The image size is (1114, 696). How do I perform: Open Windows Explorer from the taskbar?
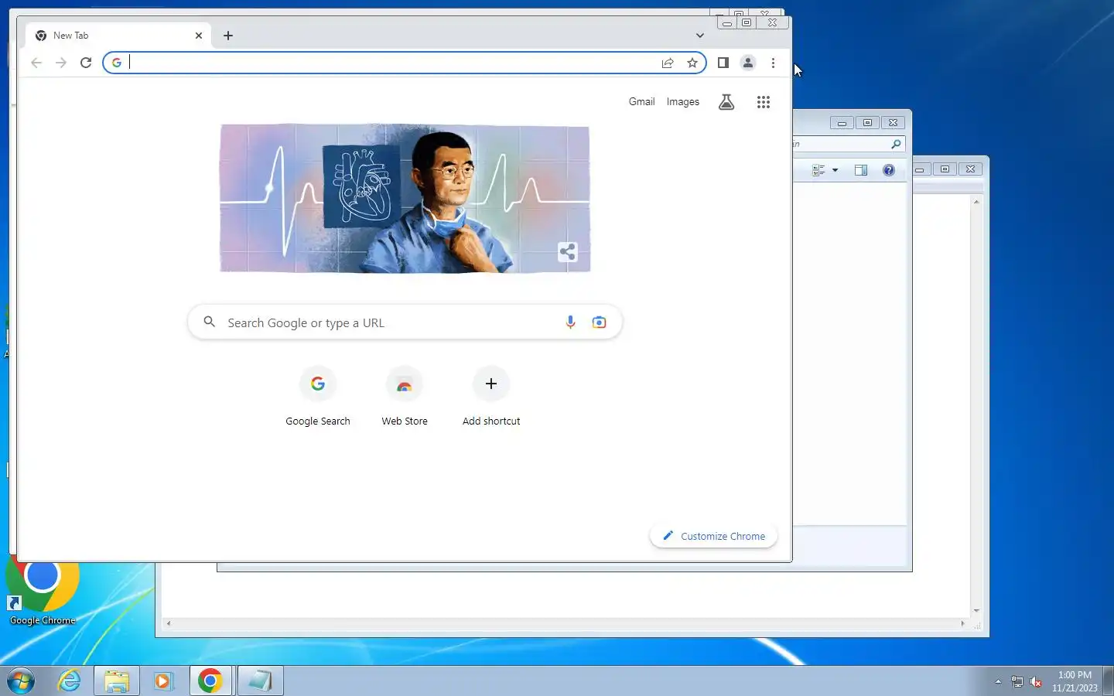coord(117,681)
